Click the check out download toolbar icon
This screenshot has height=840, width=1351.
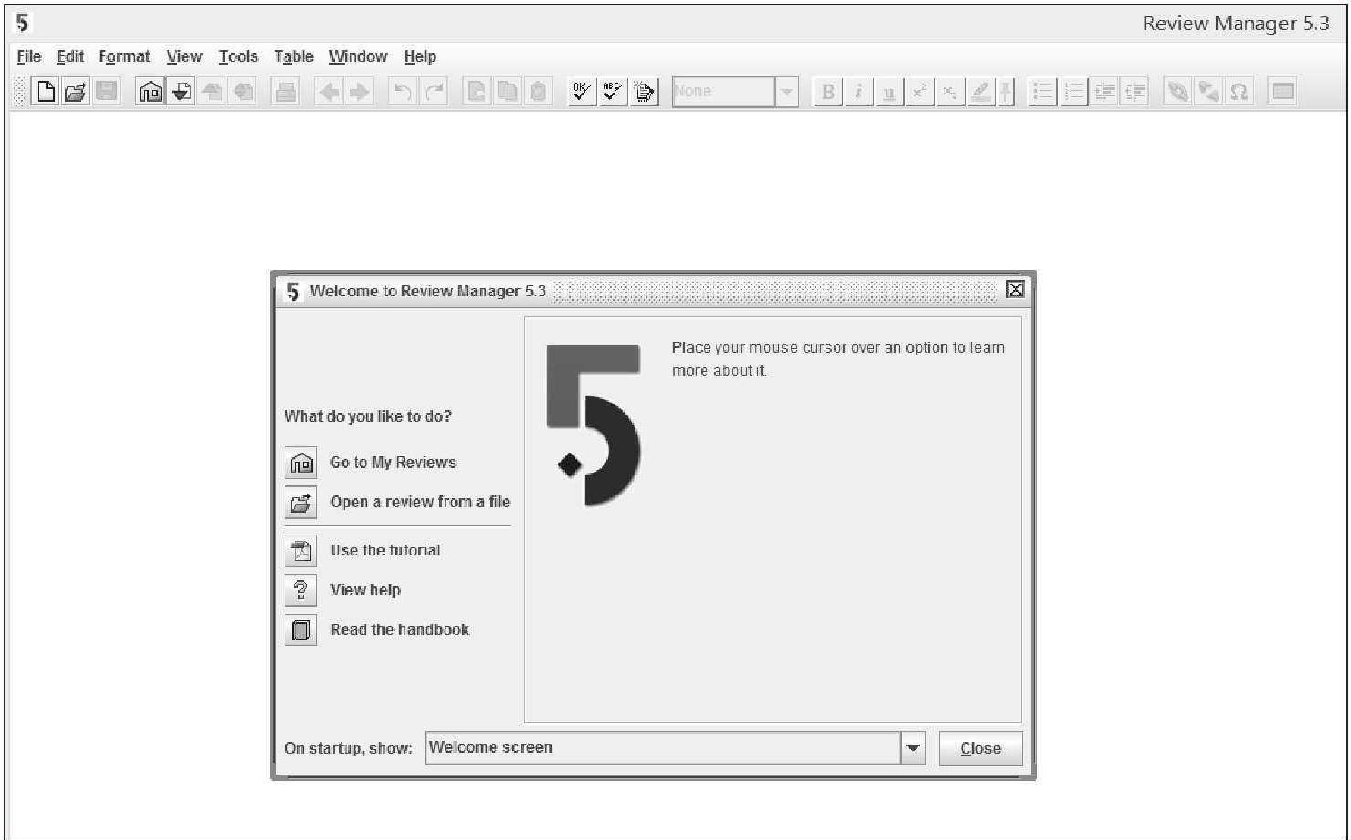(x=181, y=91)
